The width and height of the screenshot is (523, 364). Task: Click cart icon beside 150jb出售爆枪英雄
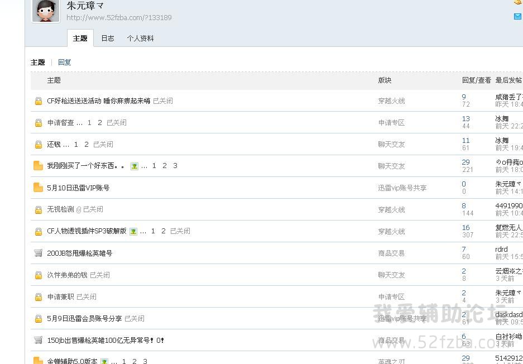pos(39,340)
